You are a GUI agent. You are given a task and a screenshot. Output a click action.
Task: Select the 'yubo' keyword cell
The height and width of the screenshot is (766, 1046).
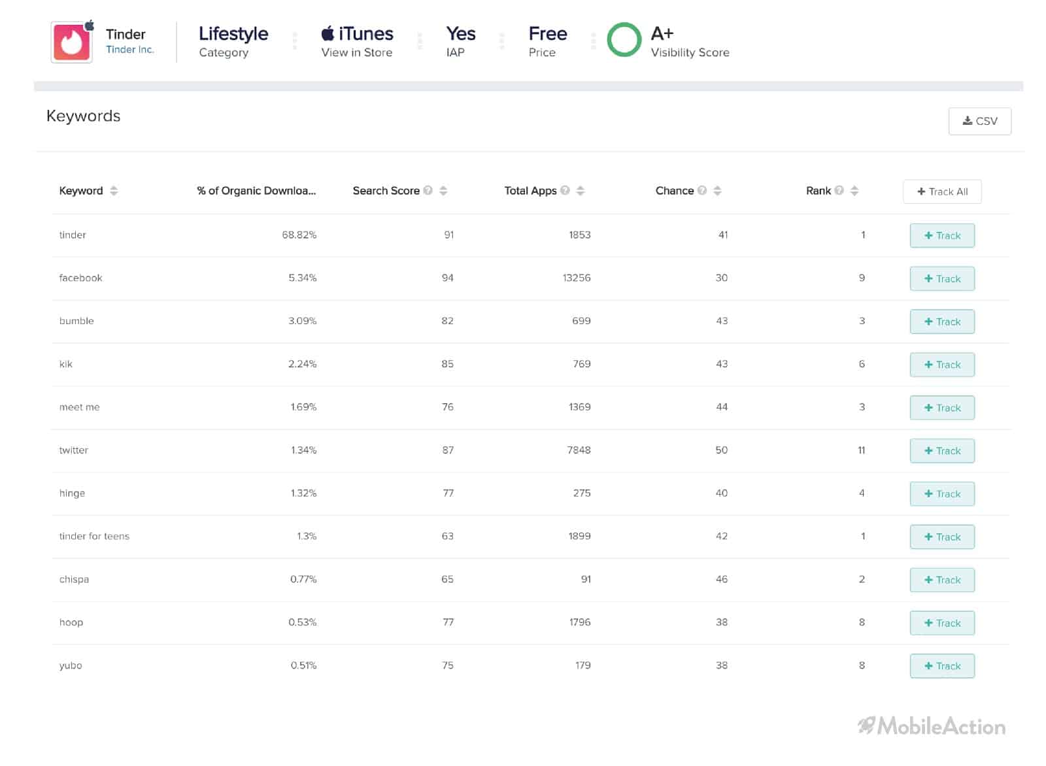pyautogui.click(x=71, y=665)
